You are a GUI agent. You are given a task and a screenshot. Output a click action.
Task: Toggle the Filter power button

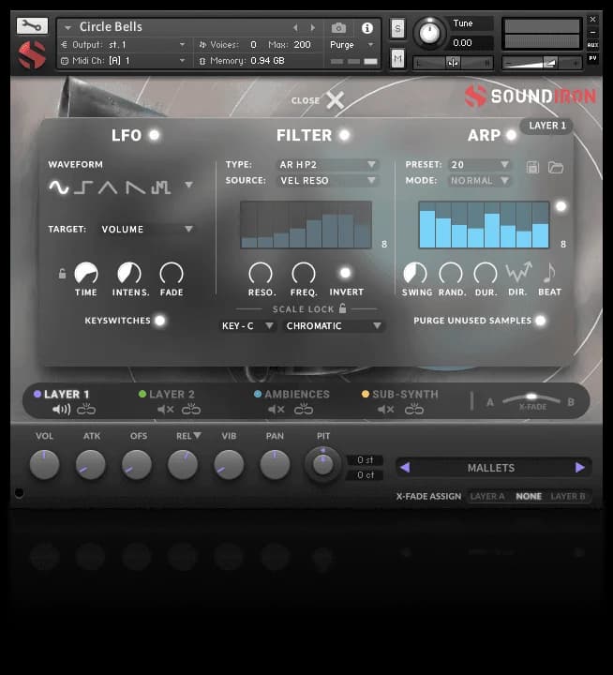coord(344,135)
